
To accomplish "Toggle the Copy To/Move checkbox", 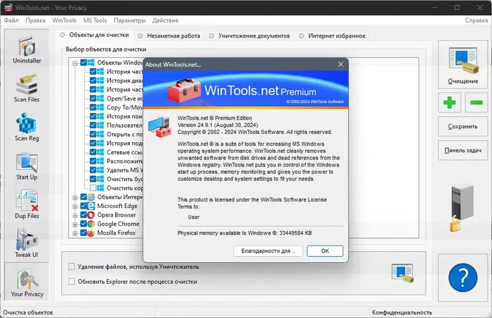I will tap(93, 107).
